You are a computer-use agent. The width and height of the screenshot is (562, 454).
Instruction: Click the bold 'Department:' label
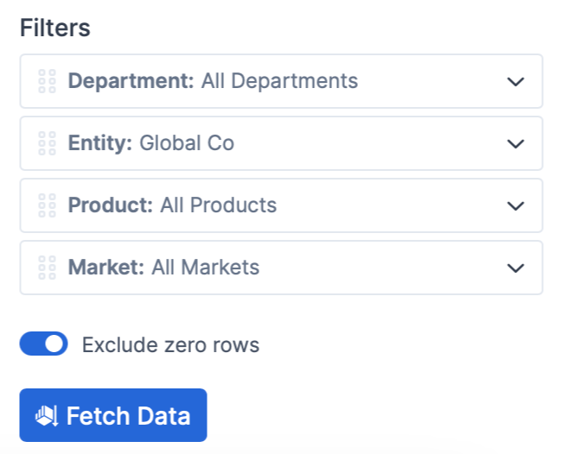pyautogui.click(x=131, y=81)
